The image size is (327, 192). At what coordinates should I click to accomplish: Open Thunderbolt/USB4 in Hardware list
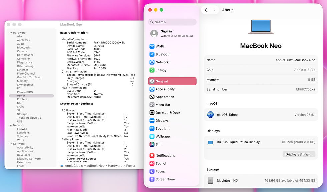click(x=29, y=118)
